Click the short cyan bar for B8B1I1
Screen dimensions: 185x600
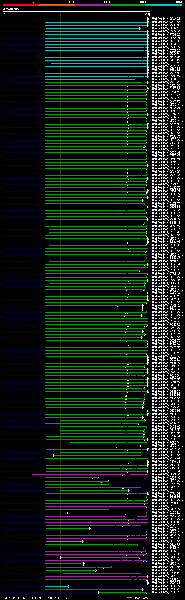(x=89, y=79)
